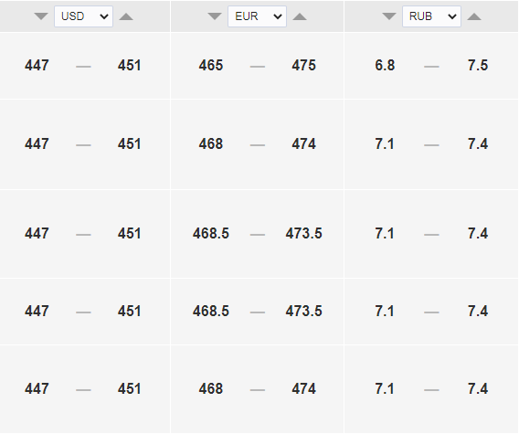The width and height of the screenshot is (519, 434).
Task: Click the 475 EUR sell rate
Action: pyautogui.click(x=304, y=65)
